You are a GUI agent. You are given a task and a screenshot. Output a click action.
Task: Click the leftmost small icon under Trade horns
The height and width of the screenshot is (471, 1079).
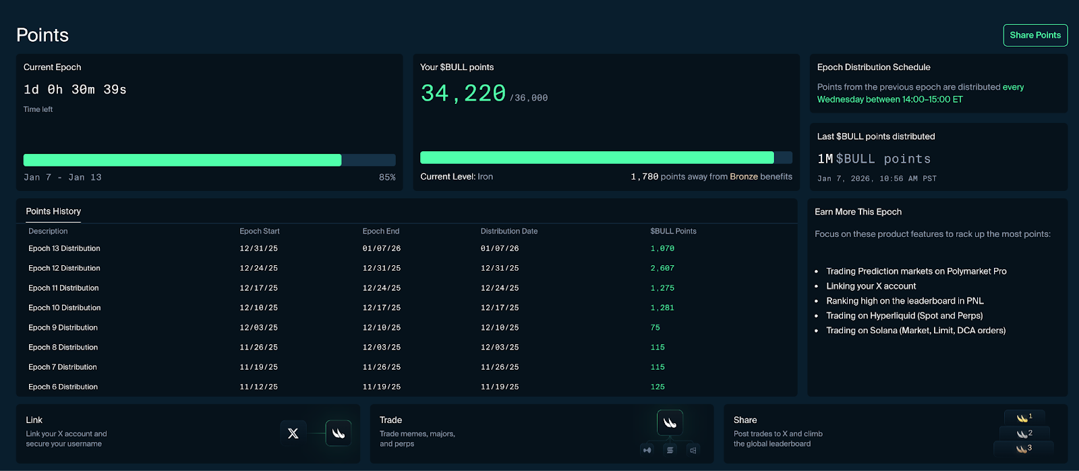pyautogui.click(x=647, y=450)
